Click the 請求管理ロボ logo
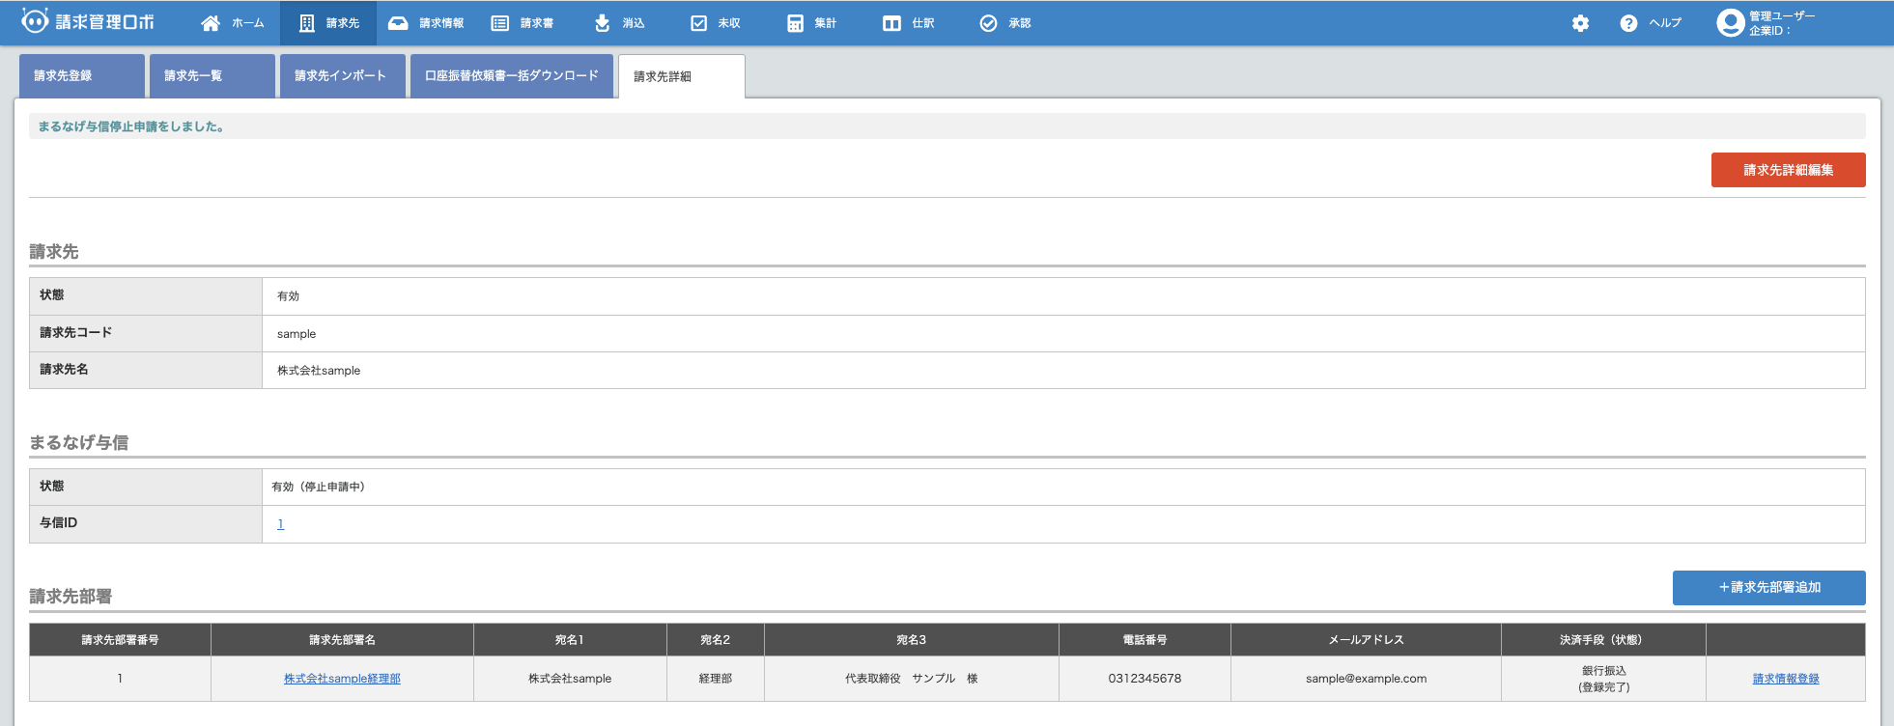Image resolution: width=1894 pixels, height=726 pixels. [x=88, y=21]
